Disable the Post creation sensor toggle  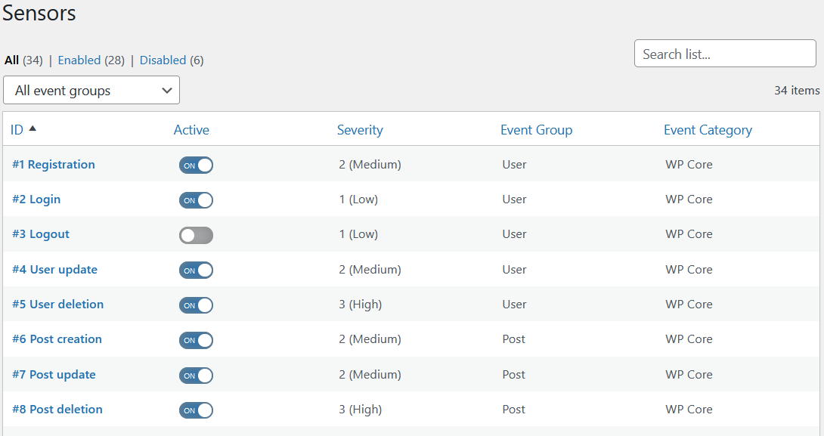point(196,340)
